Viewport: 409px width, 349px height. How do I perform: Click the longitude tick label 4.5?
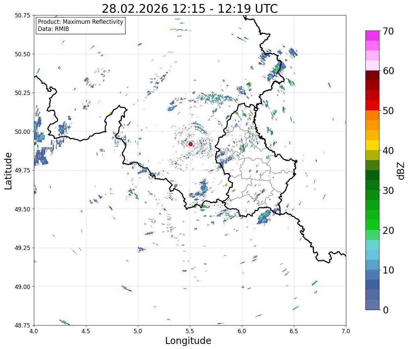point(86,331)
